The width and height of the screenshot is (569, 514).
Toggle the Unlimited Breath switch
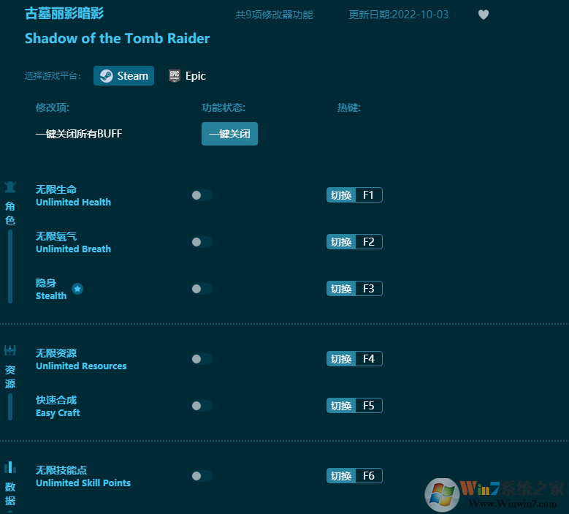[202, 242]
